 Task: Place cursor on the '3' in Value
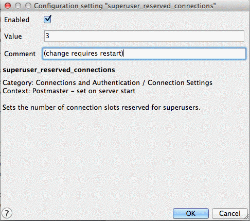point(47,36)
